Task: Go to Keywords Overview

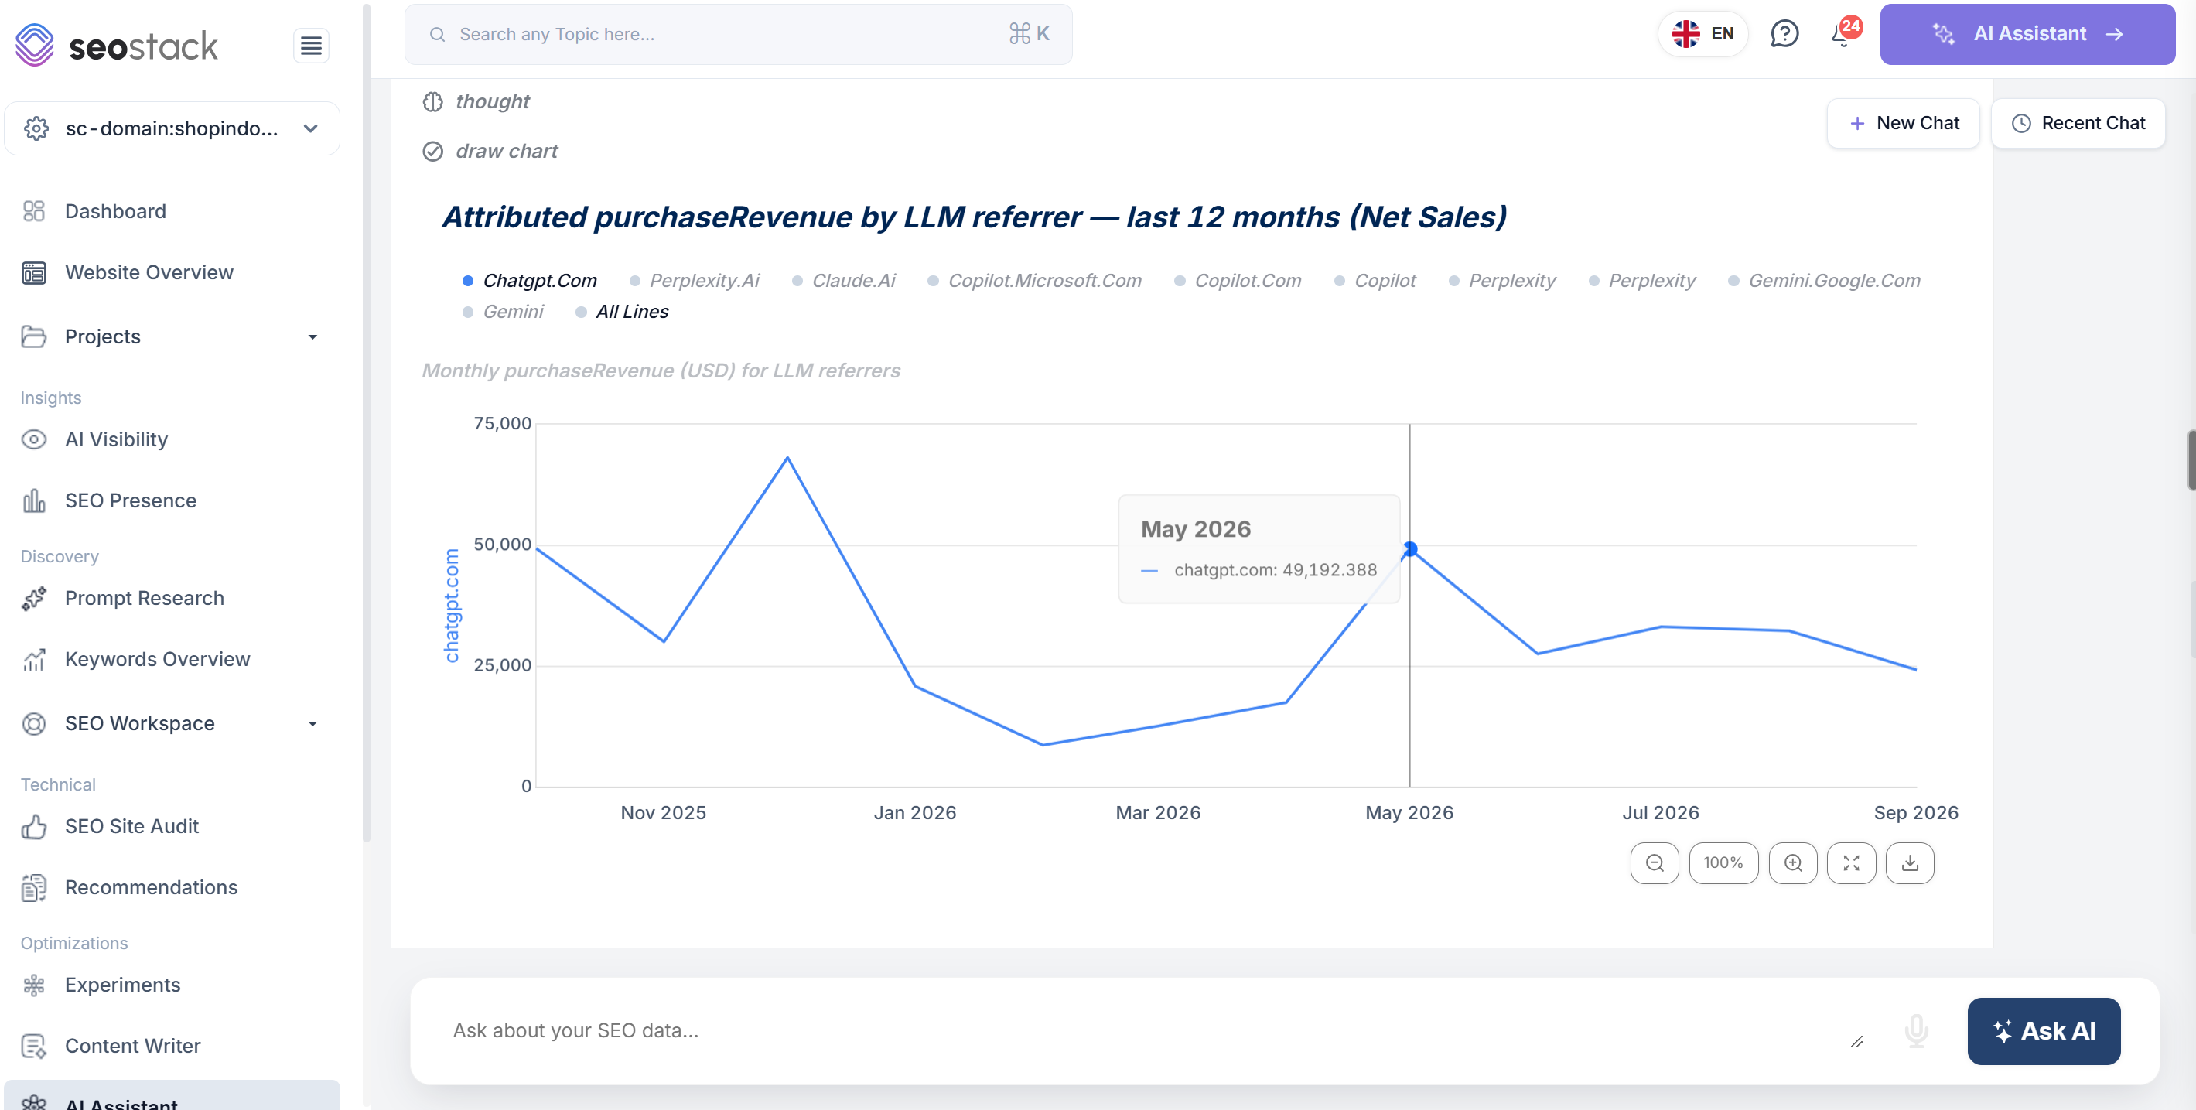Action: click(x=158, y=659)
